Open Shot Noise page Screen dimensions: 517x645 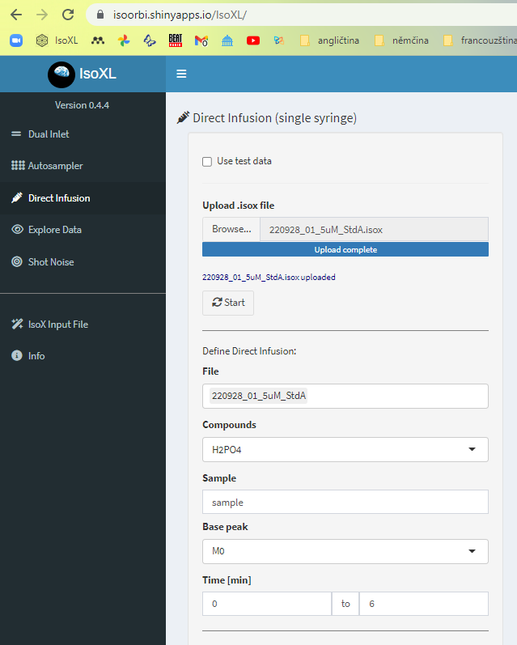coord(83,261)
